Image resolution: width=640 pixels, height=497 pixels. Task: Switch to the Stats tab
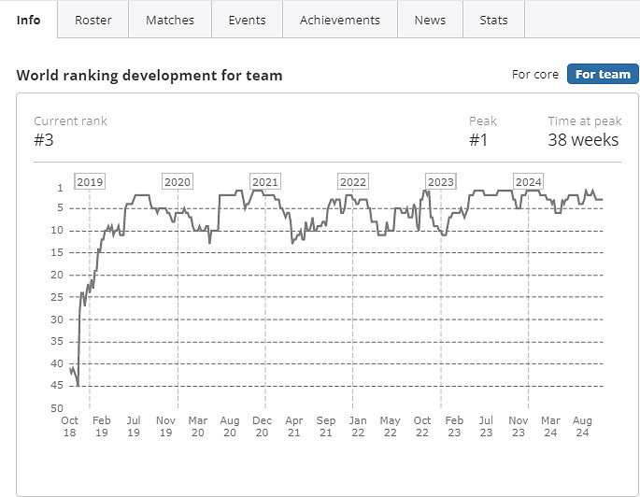tap(493, 20)
